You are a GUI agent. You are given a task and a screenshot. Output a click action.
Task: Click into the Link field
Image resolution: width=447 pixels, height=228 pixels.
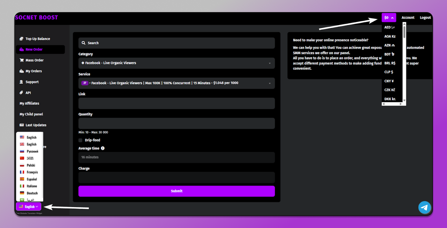coord(177,103)
